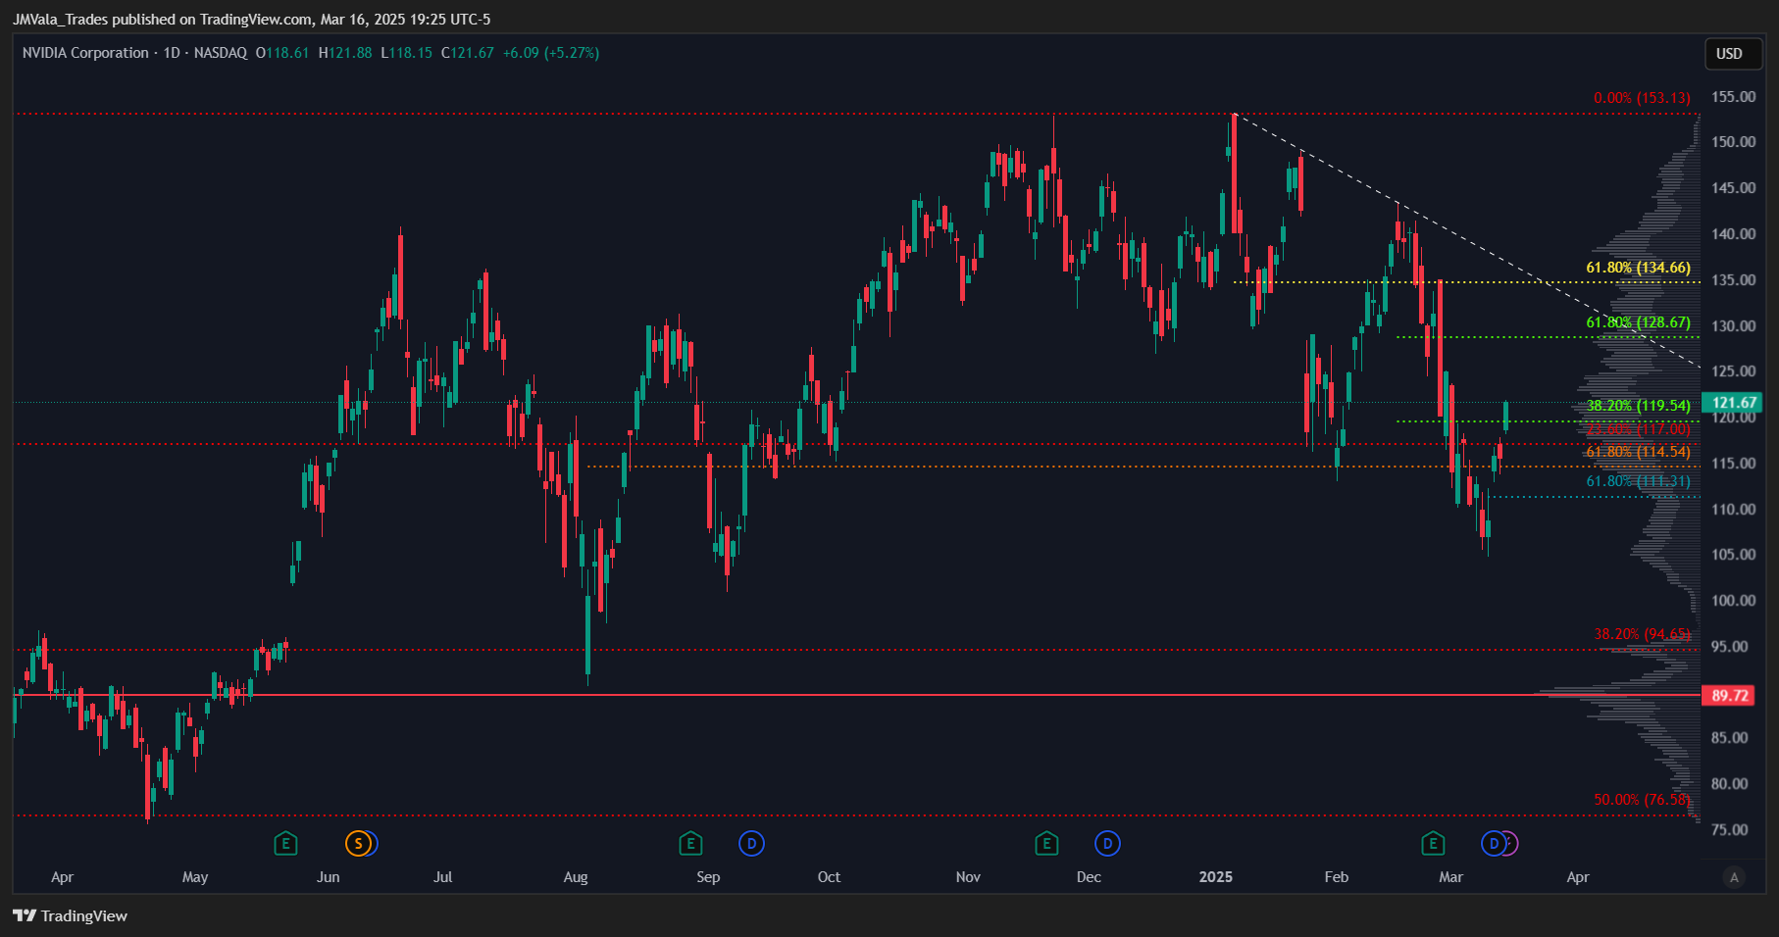This screenshot has height=937, width=1779.
Task: Click the +6.09 (+5.27%) change value
Action: pos(550,53)
